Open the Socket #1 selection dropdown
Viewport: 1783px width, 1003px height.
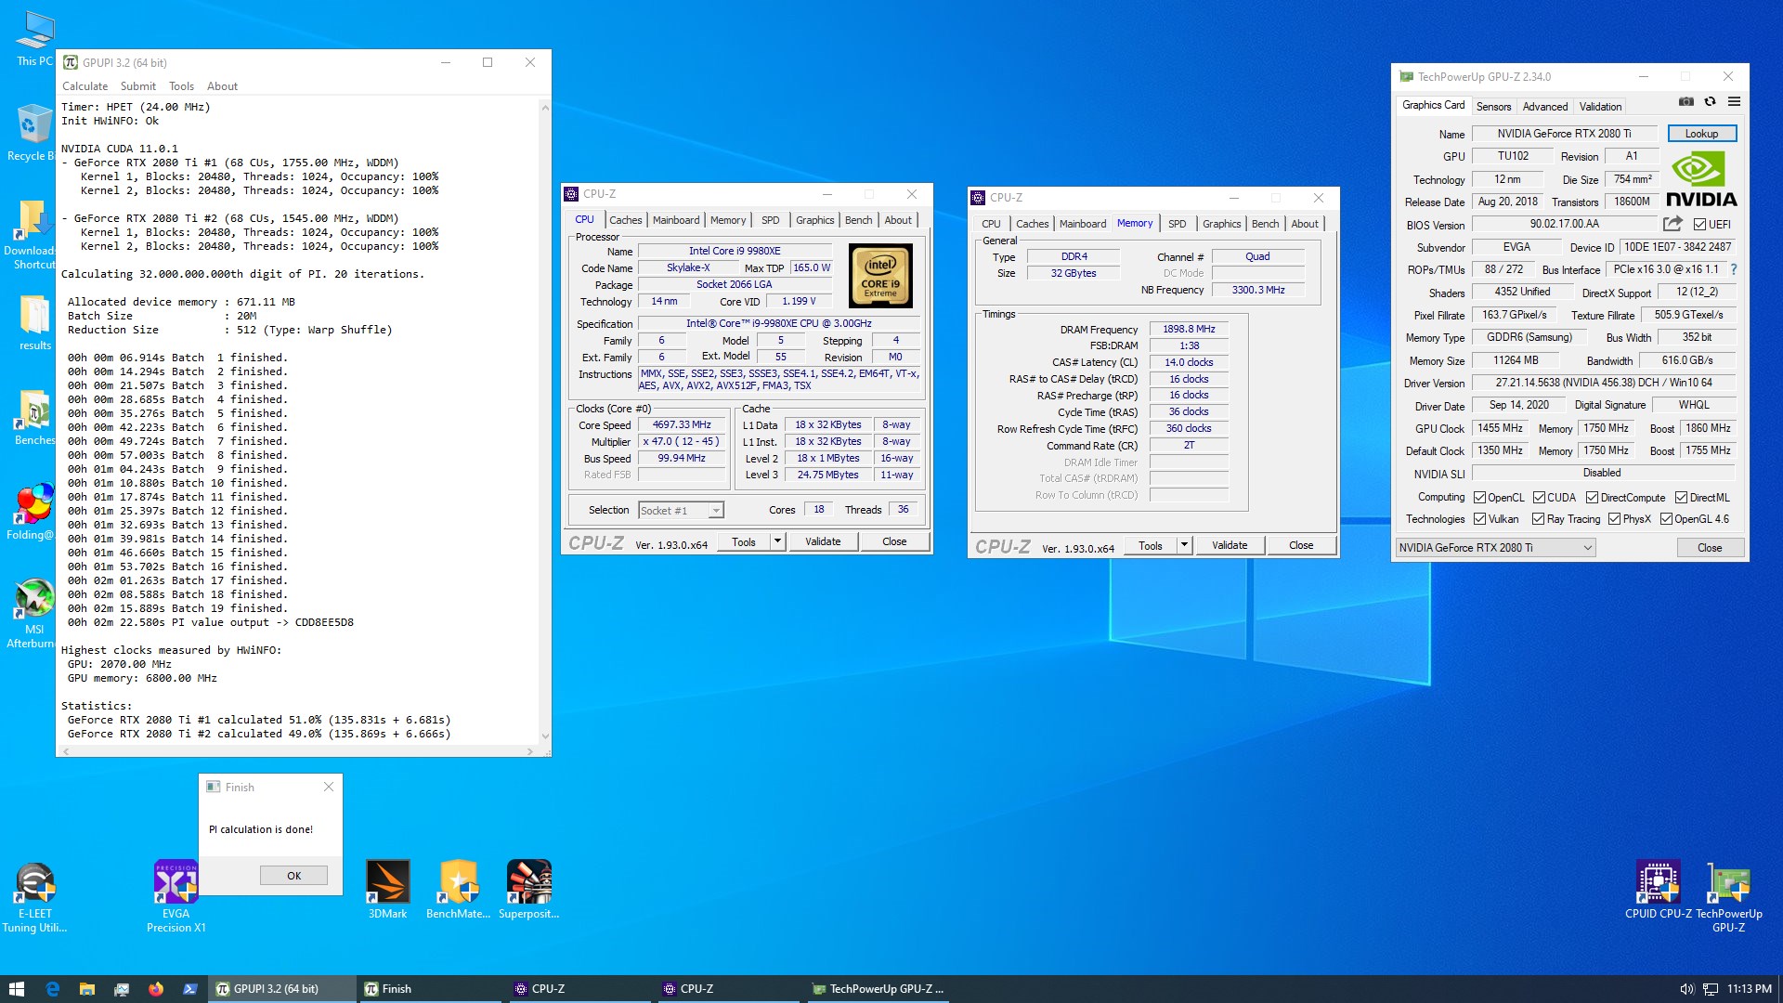681,510
